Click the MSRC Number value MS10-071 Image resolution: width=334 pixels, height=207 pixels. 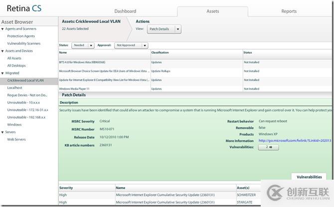(107, 129)
